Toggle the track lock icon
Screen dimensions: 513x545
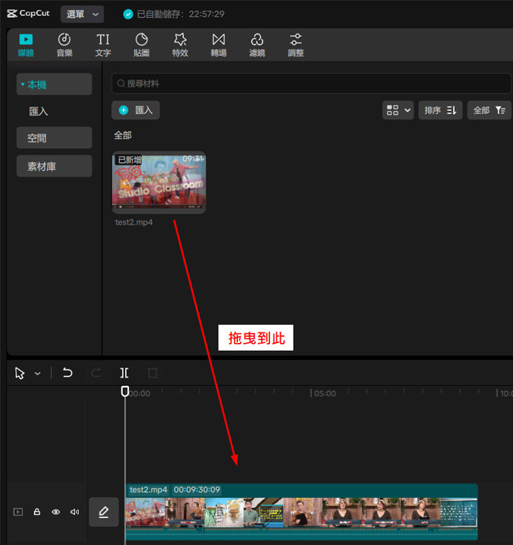click(37, 512)
